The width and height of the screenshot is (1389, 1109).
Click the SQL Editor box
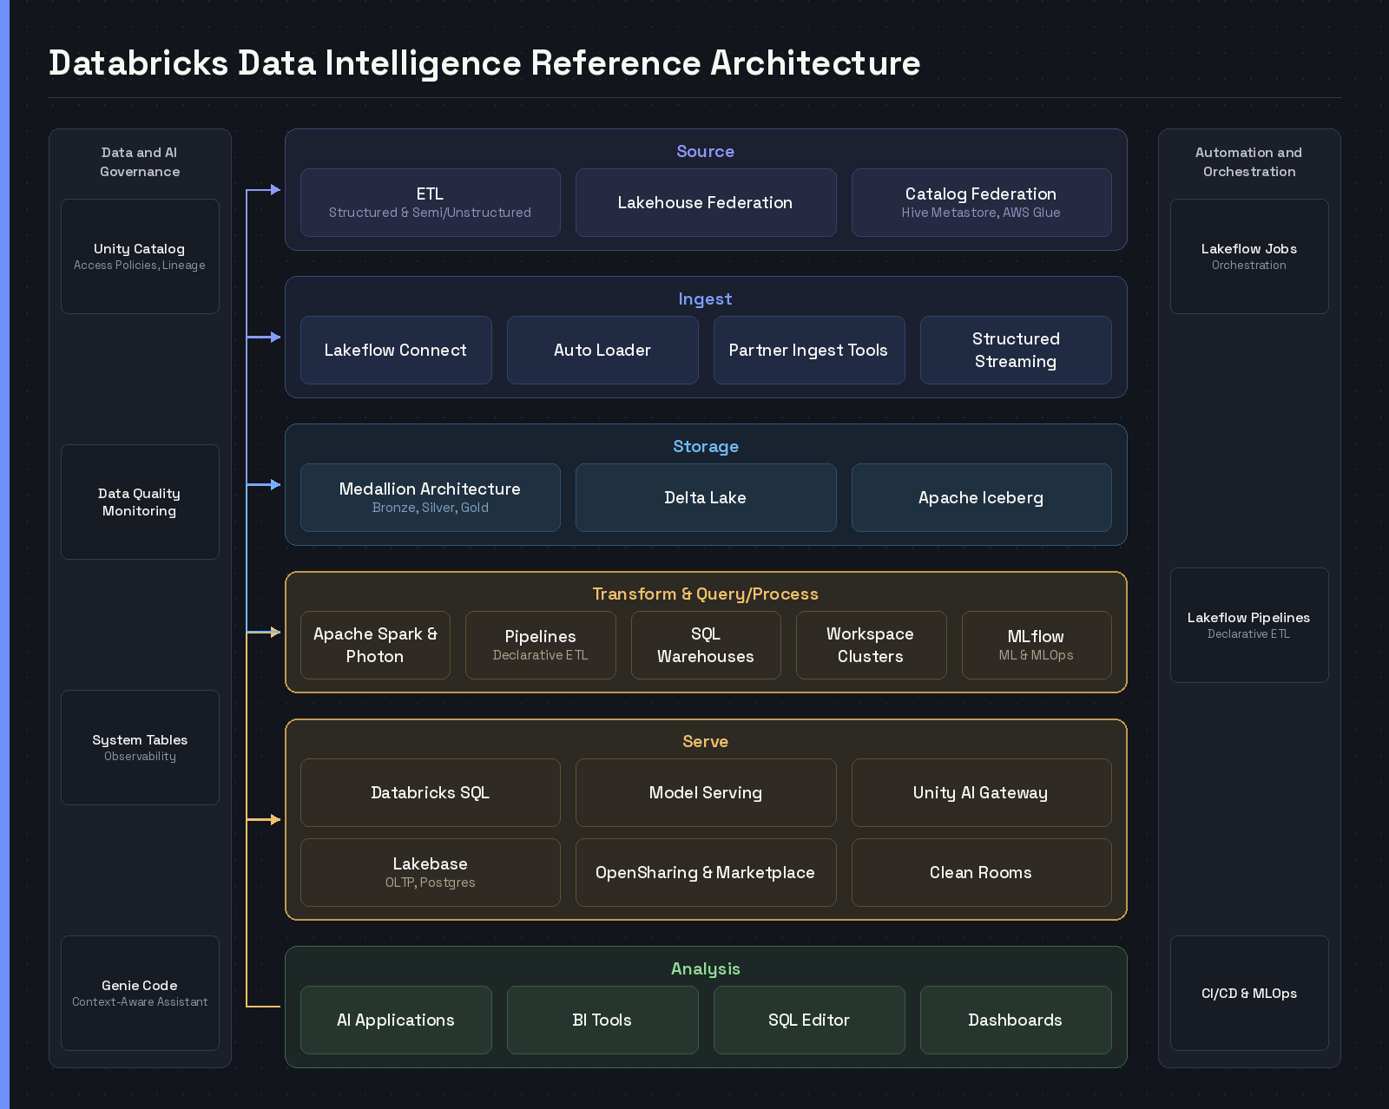click(x=809, y=1020)
